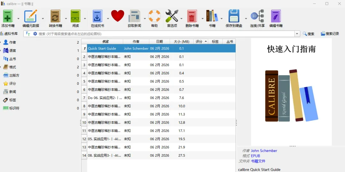This screenshot has height=172, width=345.
Task: Click the 丛书 series icon in sidebar
Action: pos(6,59)
